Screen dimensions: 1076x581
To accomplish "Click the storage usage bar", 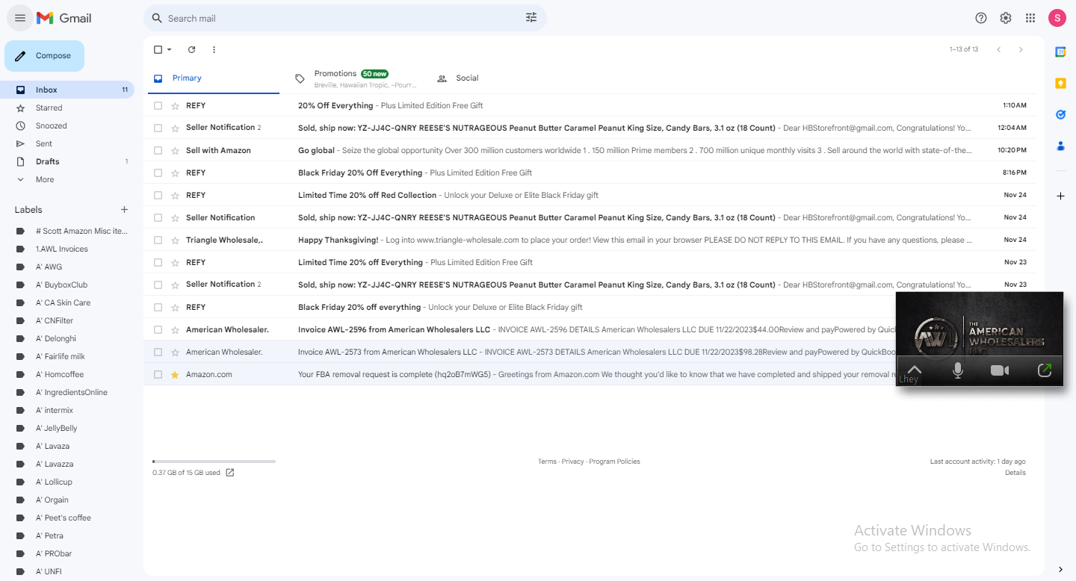I will point(214,462).
